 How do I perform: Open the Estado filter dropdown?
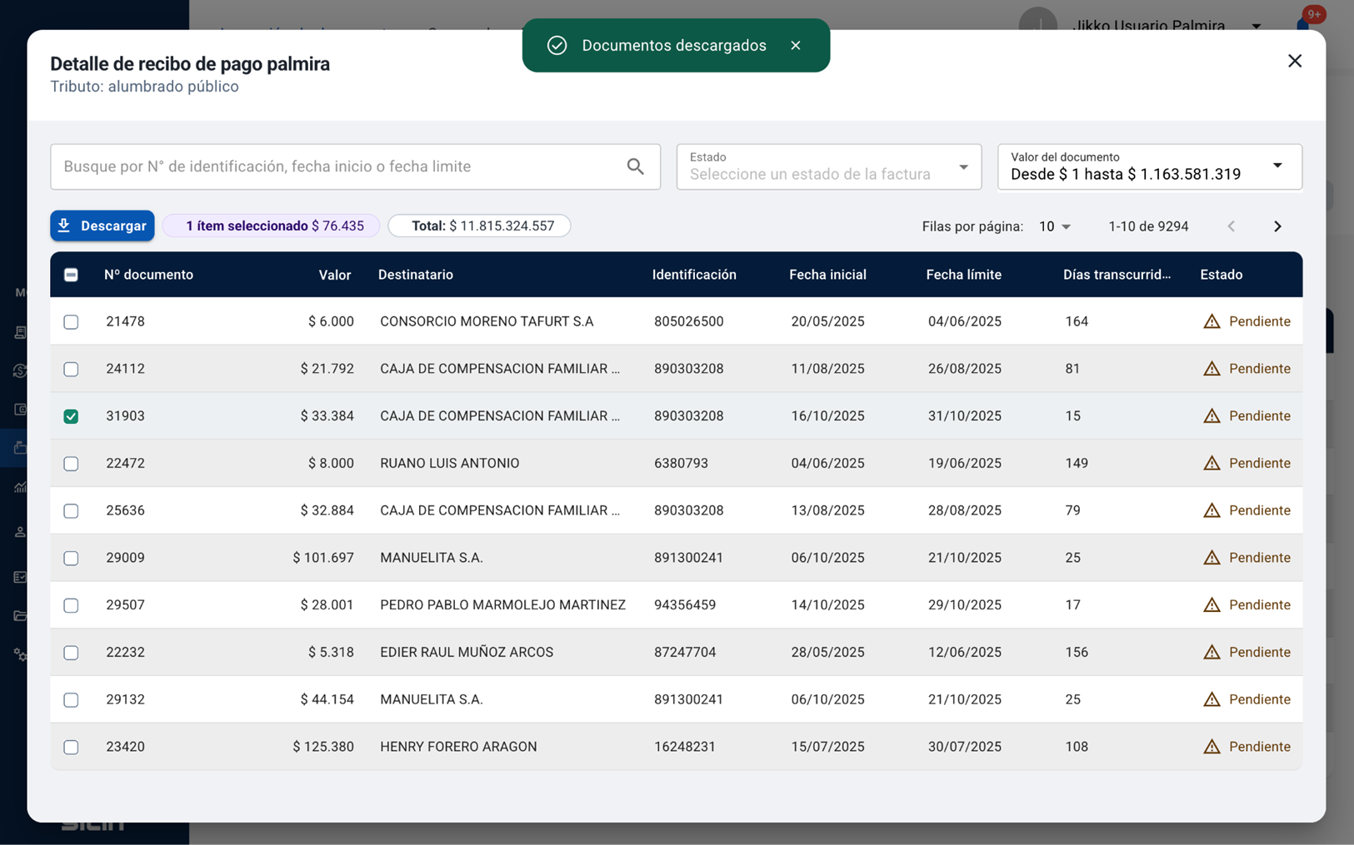point(828,167)
